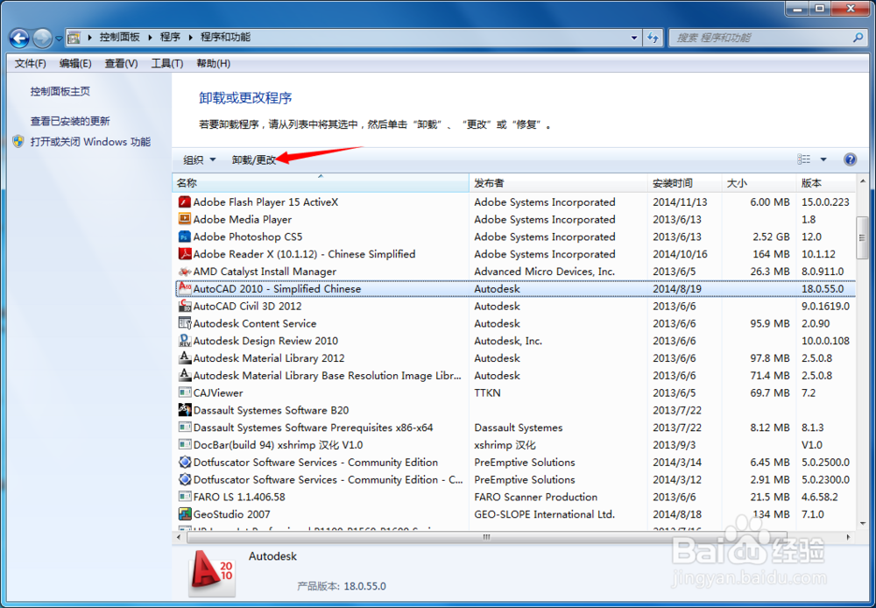Click the Autodesk Content Service icon
Screen dimensions: 876x608
pyautogui.click(x=184, y=323)
